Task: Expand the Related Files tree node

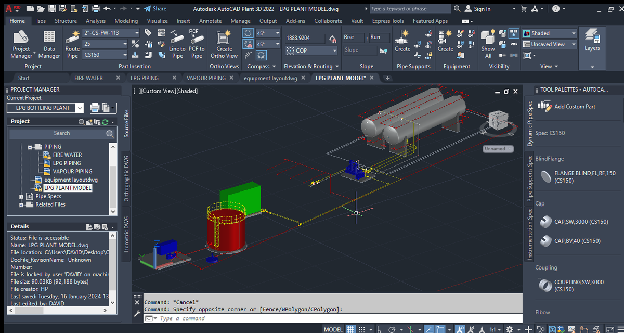Action: pyautogui.click(x=21, y=205)
